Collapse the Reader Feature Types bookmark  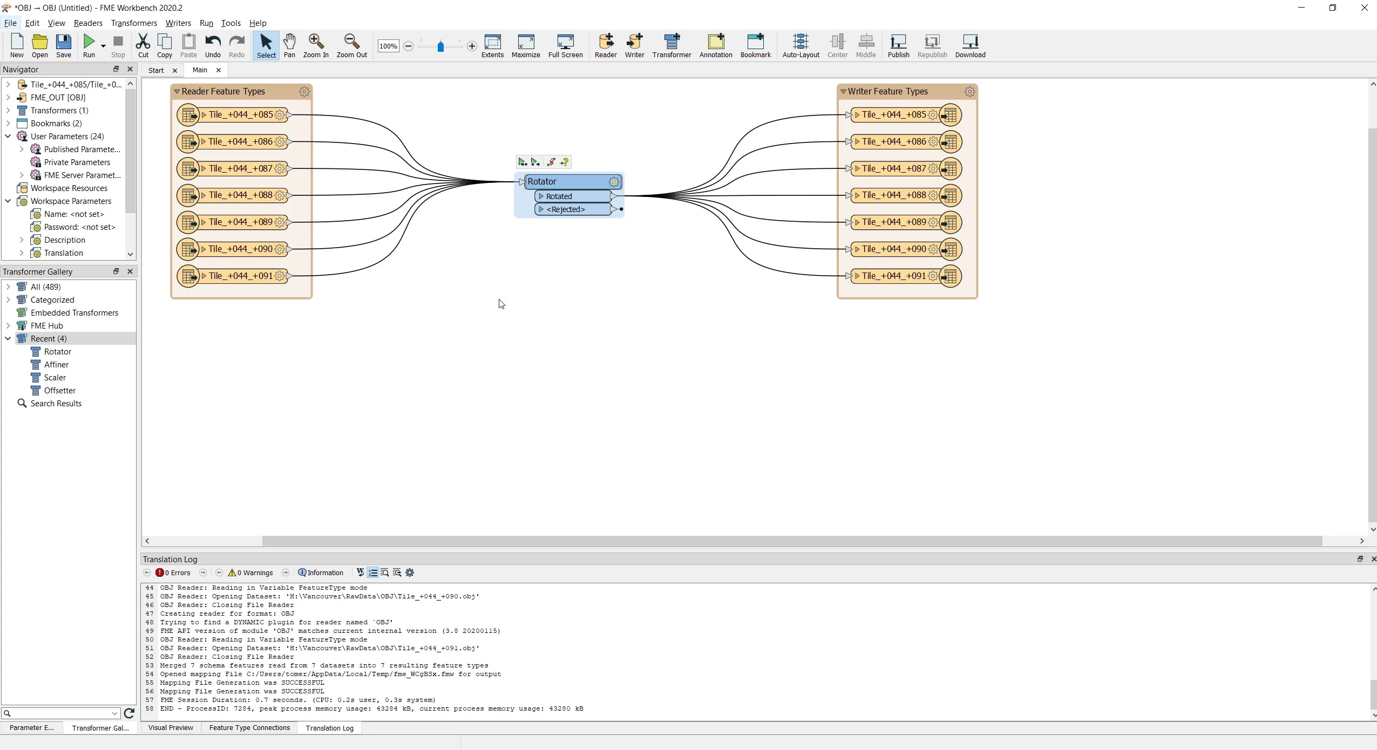[x=177, y=92]
